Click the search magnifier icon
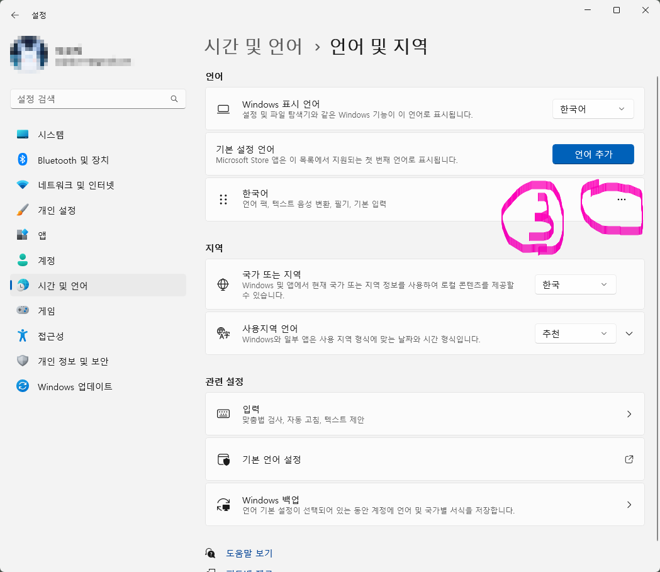This screenshot has height=572, width=660. 174,99
